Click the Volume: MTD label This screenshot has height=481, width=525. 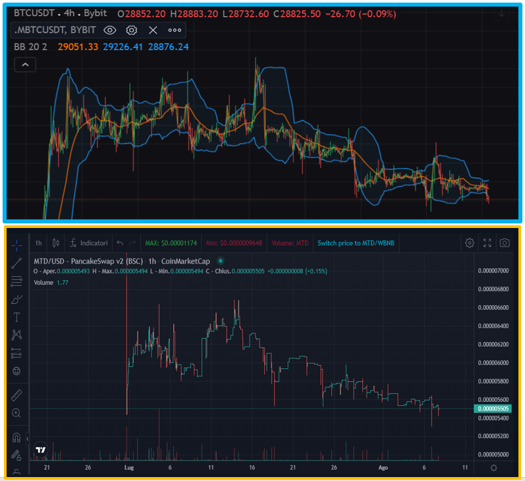click(290, 243)
